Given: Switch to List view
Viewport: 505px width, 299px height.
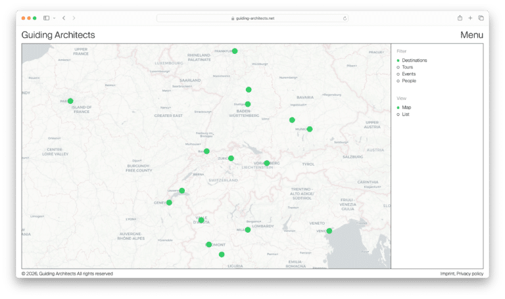Looking at the screenshot, I should coord(405,114).
